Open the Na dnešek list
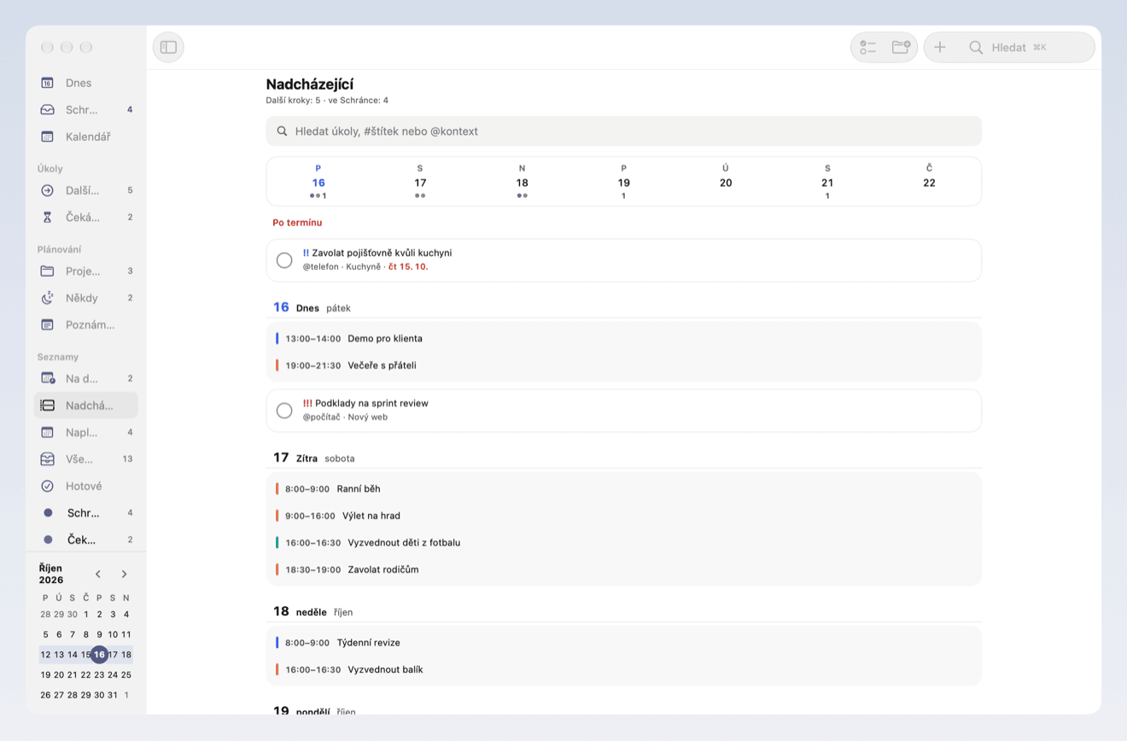Screen dimensions: 1127x741 pos(86,378)
